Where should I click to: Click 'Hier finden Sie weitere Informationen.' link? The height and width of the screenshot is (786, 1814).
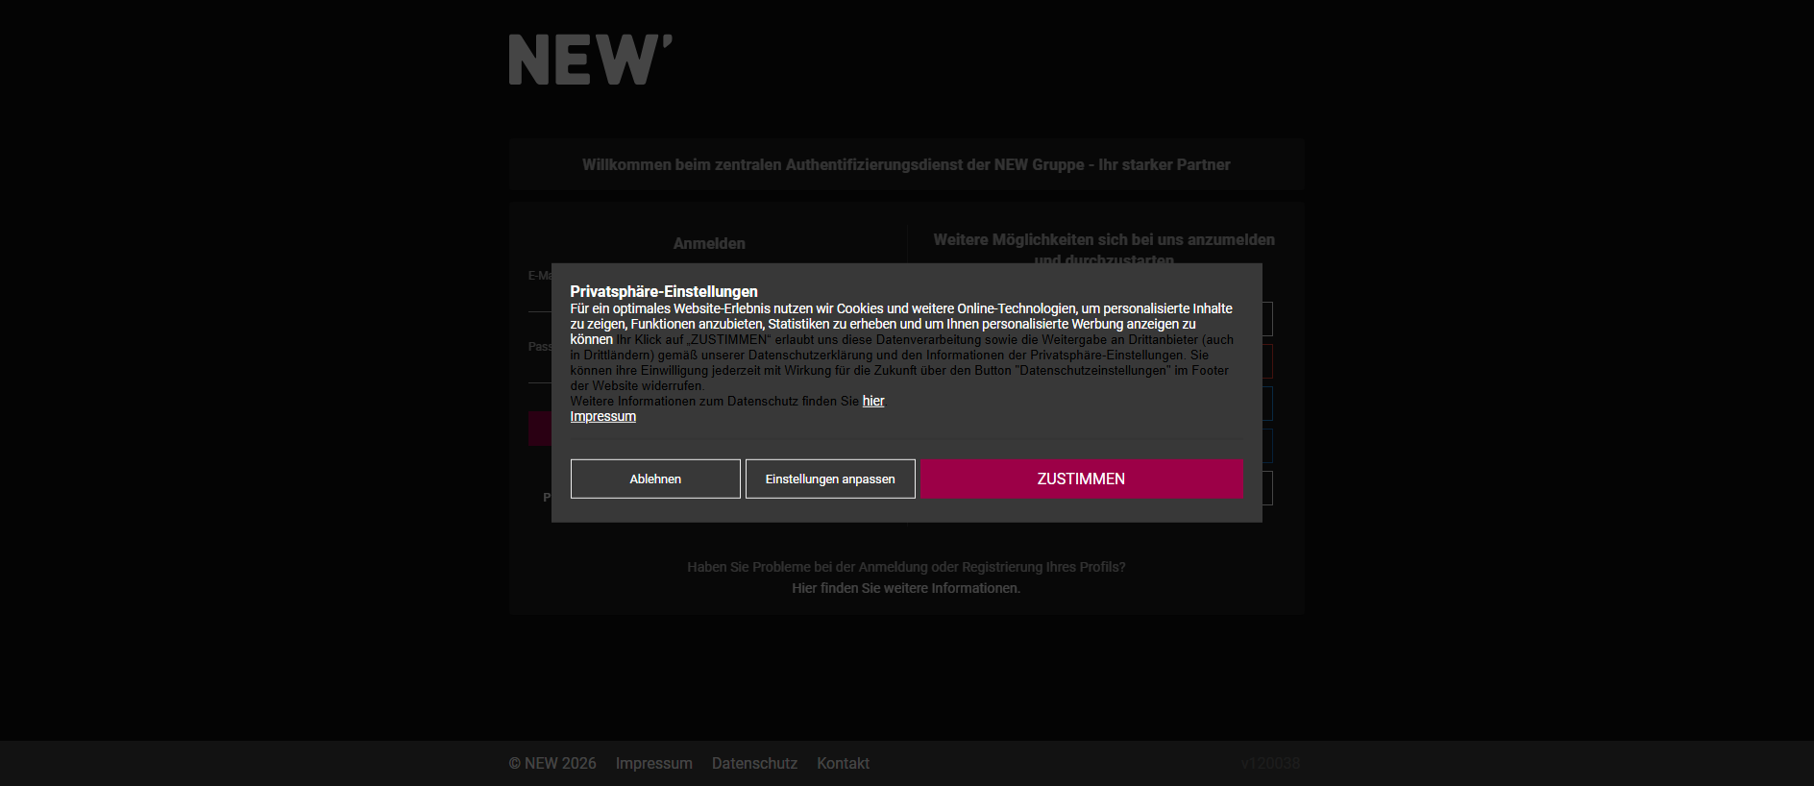point(906,588)
